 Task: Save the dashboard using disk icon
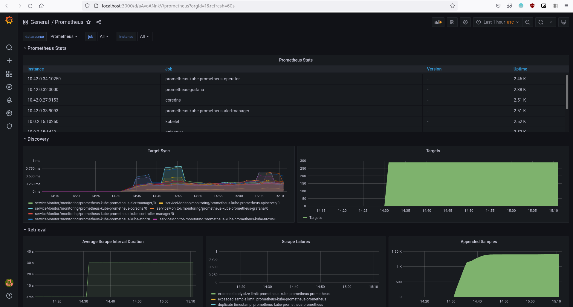(x=452, y=22)
